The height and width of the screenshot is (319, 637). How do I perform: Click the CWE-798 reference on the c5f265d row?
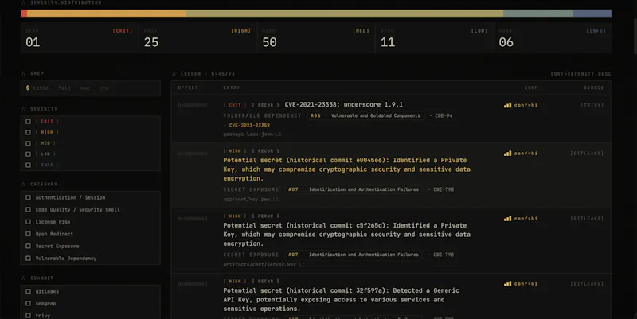coord(444,255)
